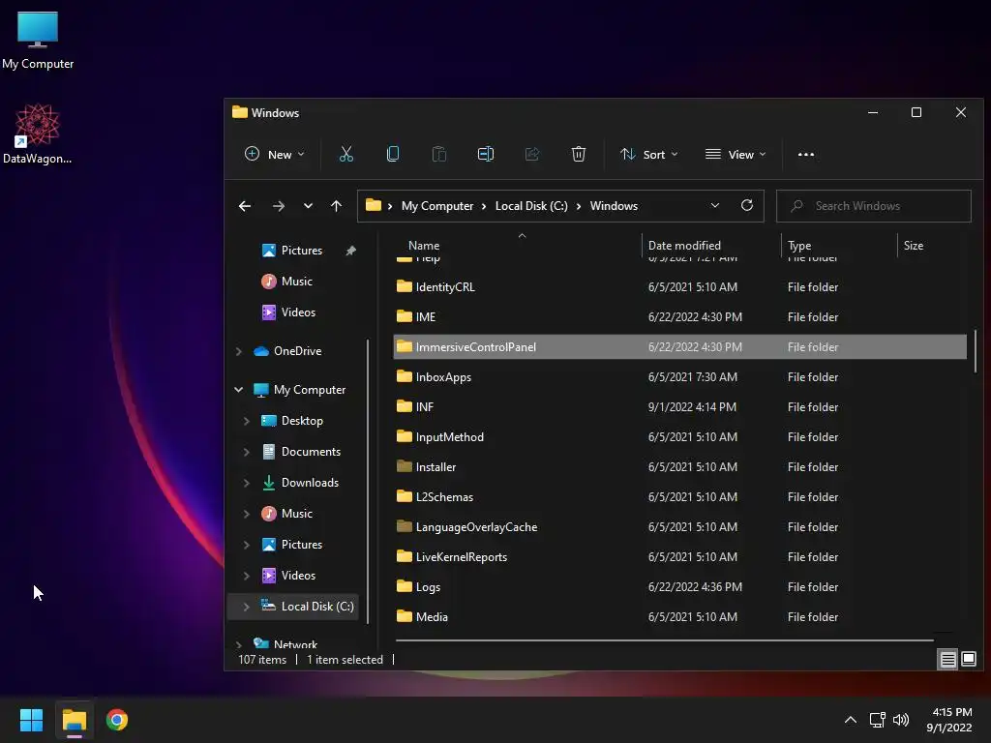Viewport: 991px width, 743px height.
Task: Click My Computer breadcrumb in address bar
Action: pos(437,206)
